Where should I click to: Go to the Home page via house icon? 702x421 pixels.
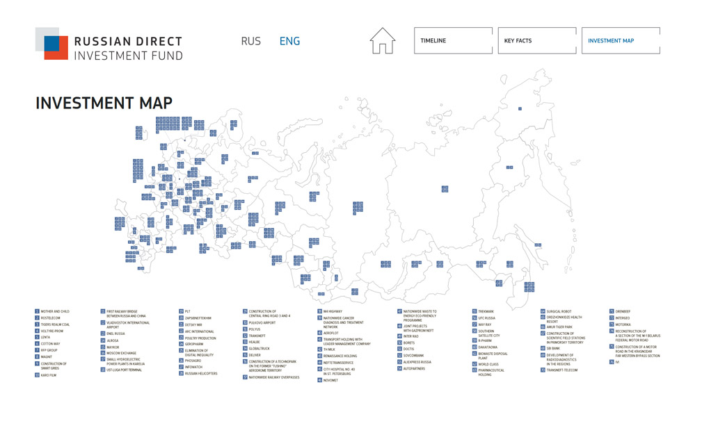(x=383, y=41)
